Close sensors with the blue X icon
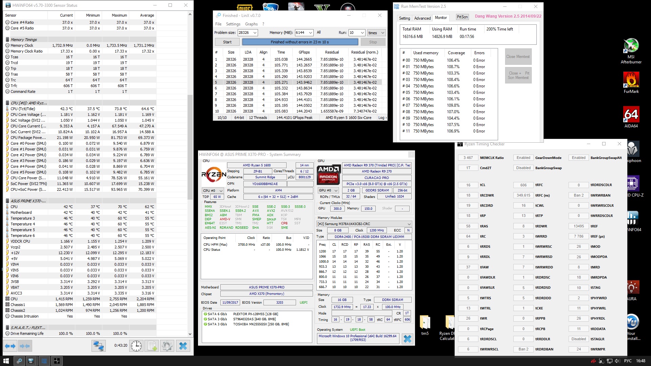 tap(183, 346)
